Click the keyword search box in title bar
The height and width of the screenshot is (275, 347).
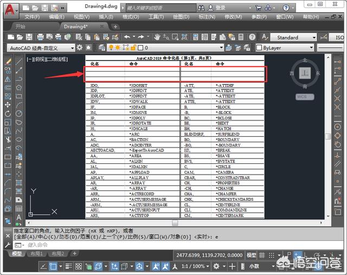(161, 8)
